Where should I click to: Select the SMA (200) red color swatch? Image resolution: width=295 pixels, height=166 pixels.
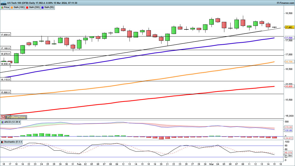pos(27,7)
